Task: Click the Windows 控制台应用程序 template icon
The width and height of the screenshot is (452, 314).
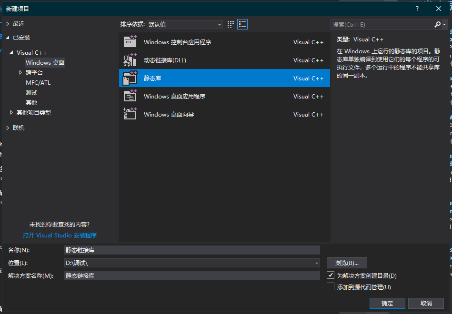Action: [130, 42]
